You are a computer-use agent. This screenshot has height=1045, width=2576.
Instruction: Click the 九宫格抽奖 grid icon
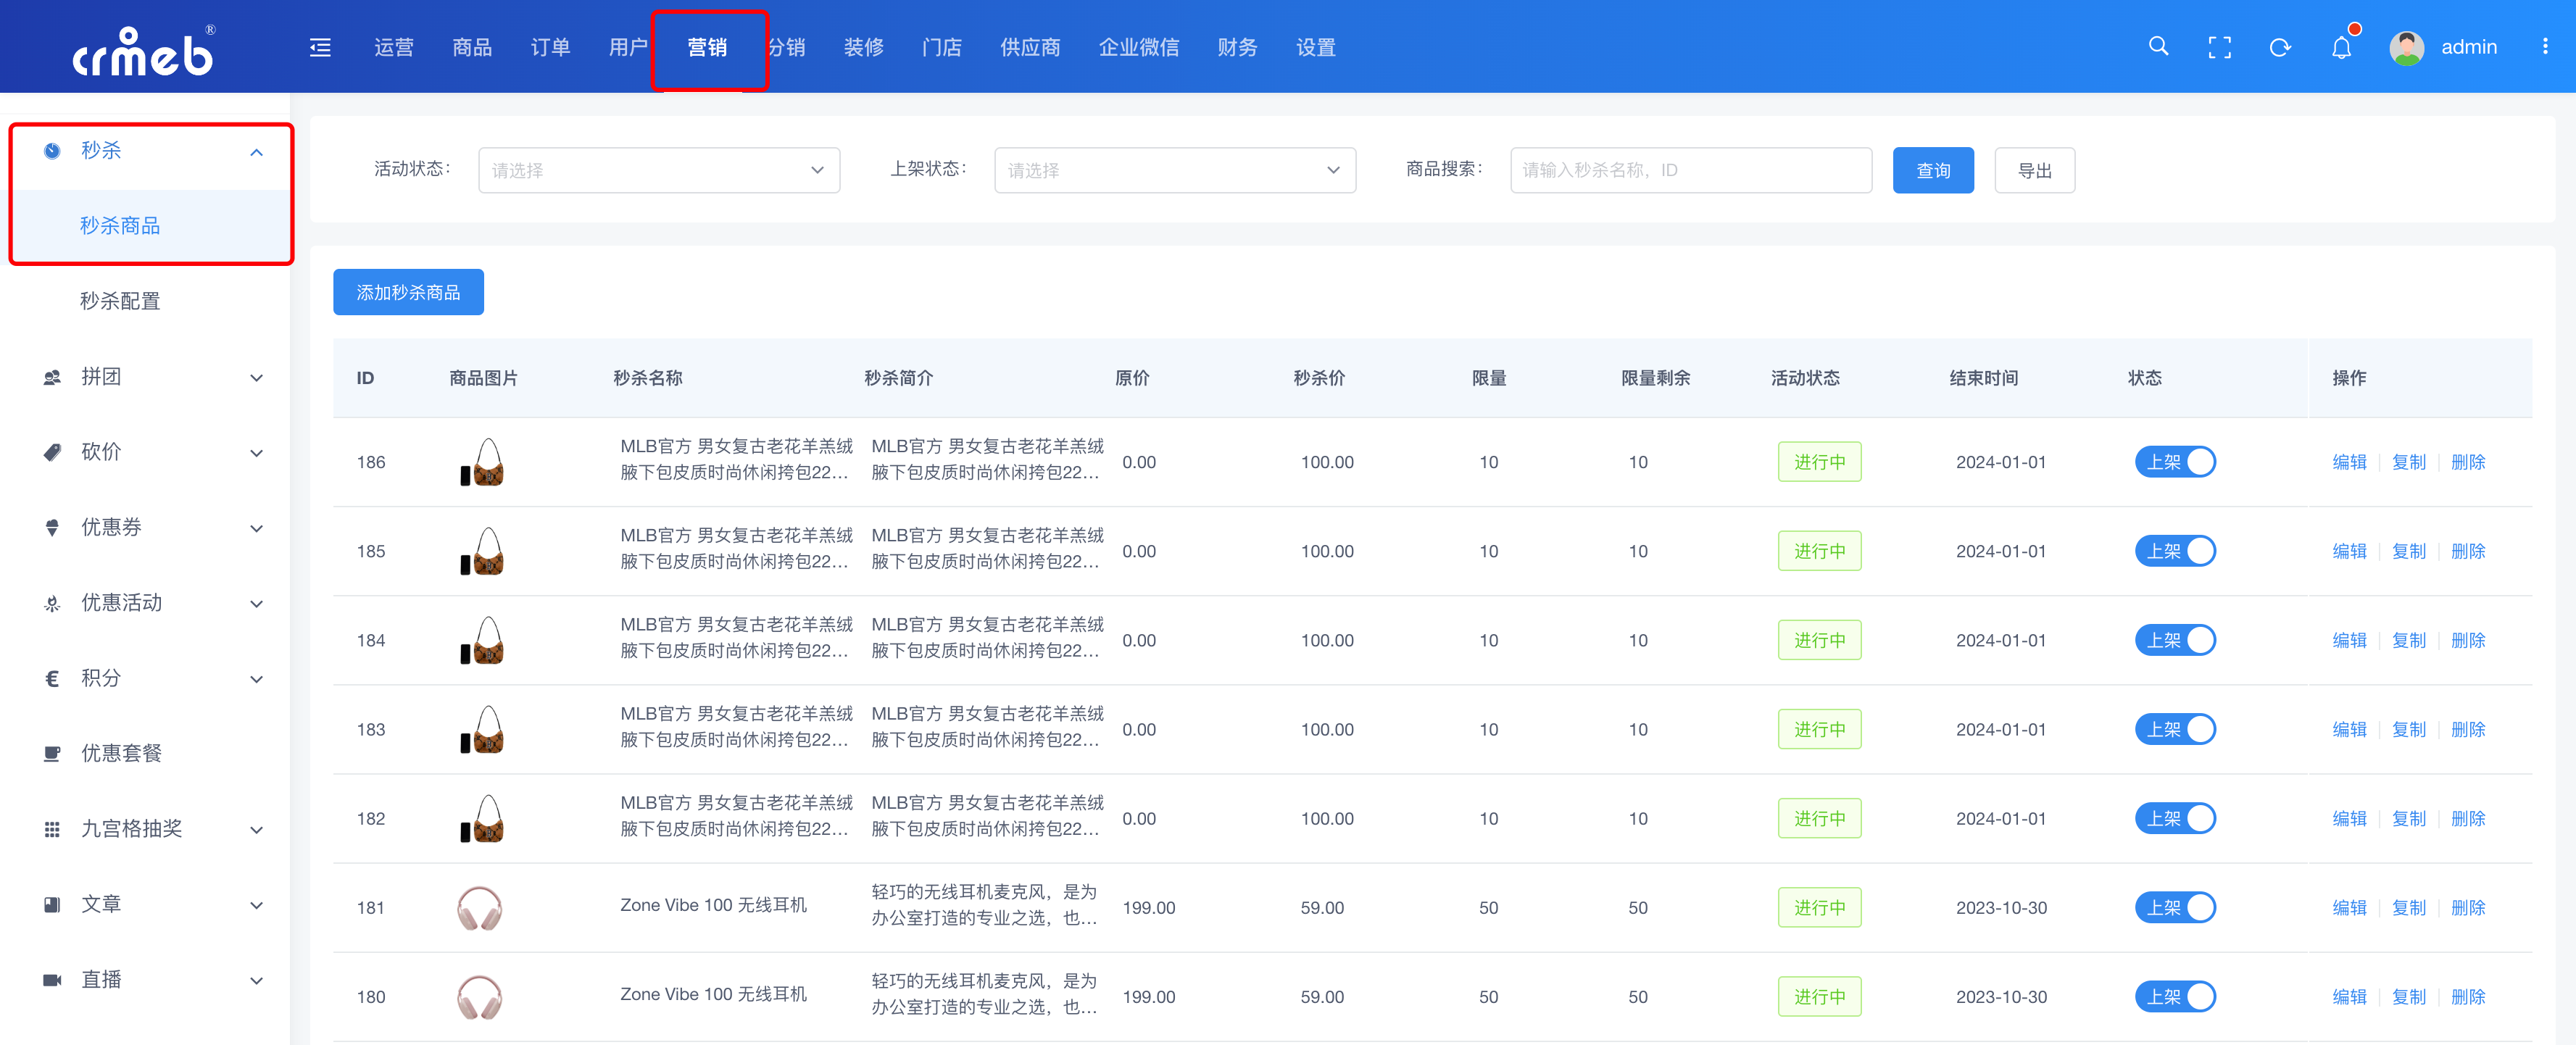tap(52, 829)
